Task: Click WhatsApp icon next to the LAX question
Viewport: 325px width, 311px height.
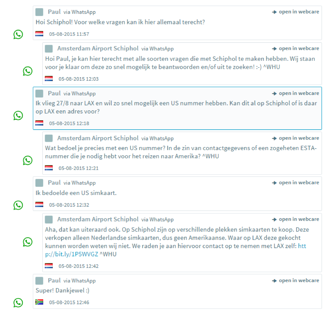Action: pos(18,116)
